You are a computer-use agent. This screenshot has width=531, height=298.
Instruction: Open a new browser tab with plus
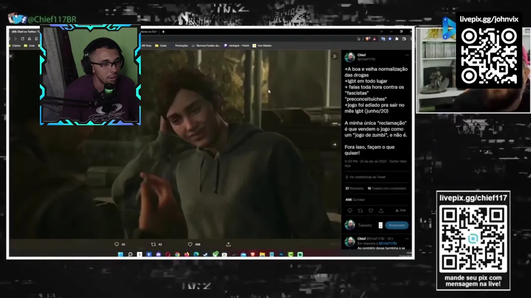click(x=163, y=31)
